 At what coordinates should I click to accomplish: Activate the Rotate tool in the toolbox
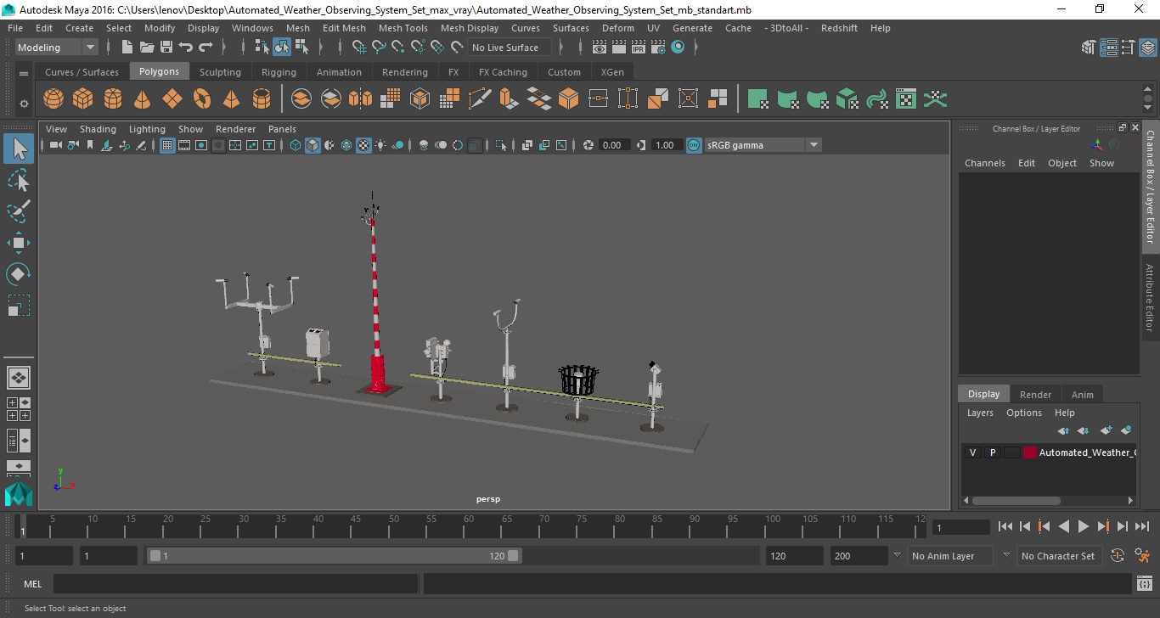19,274
